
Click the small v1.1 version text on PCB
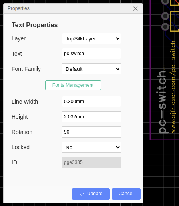164,68
